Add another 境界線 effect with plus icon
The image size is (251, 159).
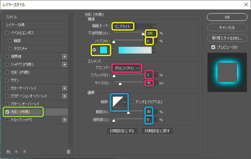pos(65,57)
